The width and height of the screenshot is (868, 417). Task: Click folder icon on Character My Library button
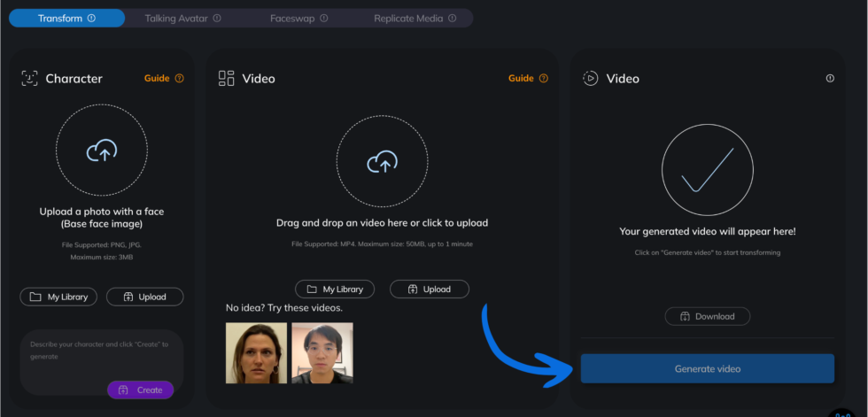(35, 297)
